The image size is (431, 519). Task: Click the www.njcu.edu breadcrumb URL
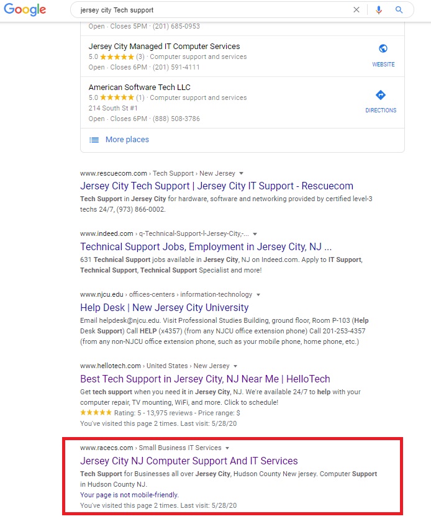pyautogui.click(x=102, y=295)
